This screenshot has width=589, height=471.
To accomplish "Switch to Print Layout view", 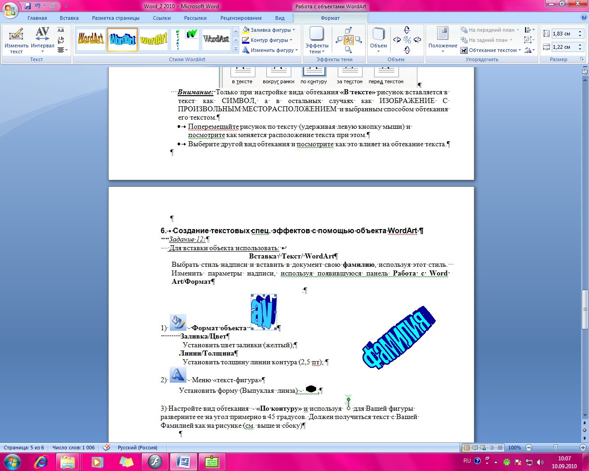I will 467,448.
